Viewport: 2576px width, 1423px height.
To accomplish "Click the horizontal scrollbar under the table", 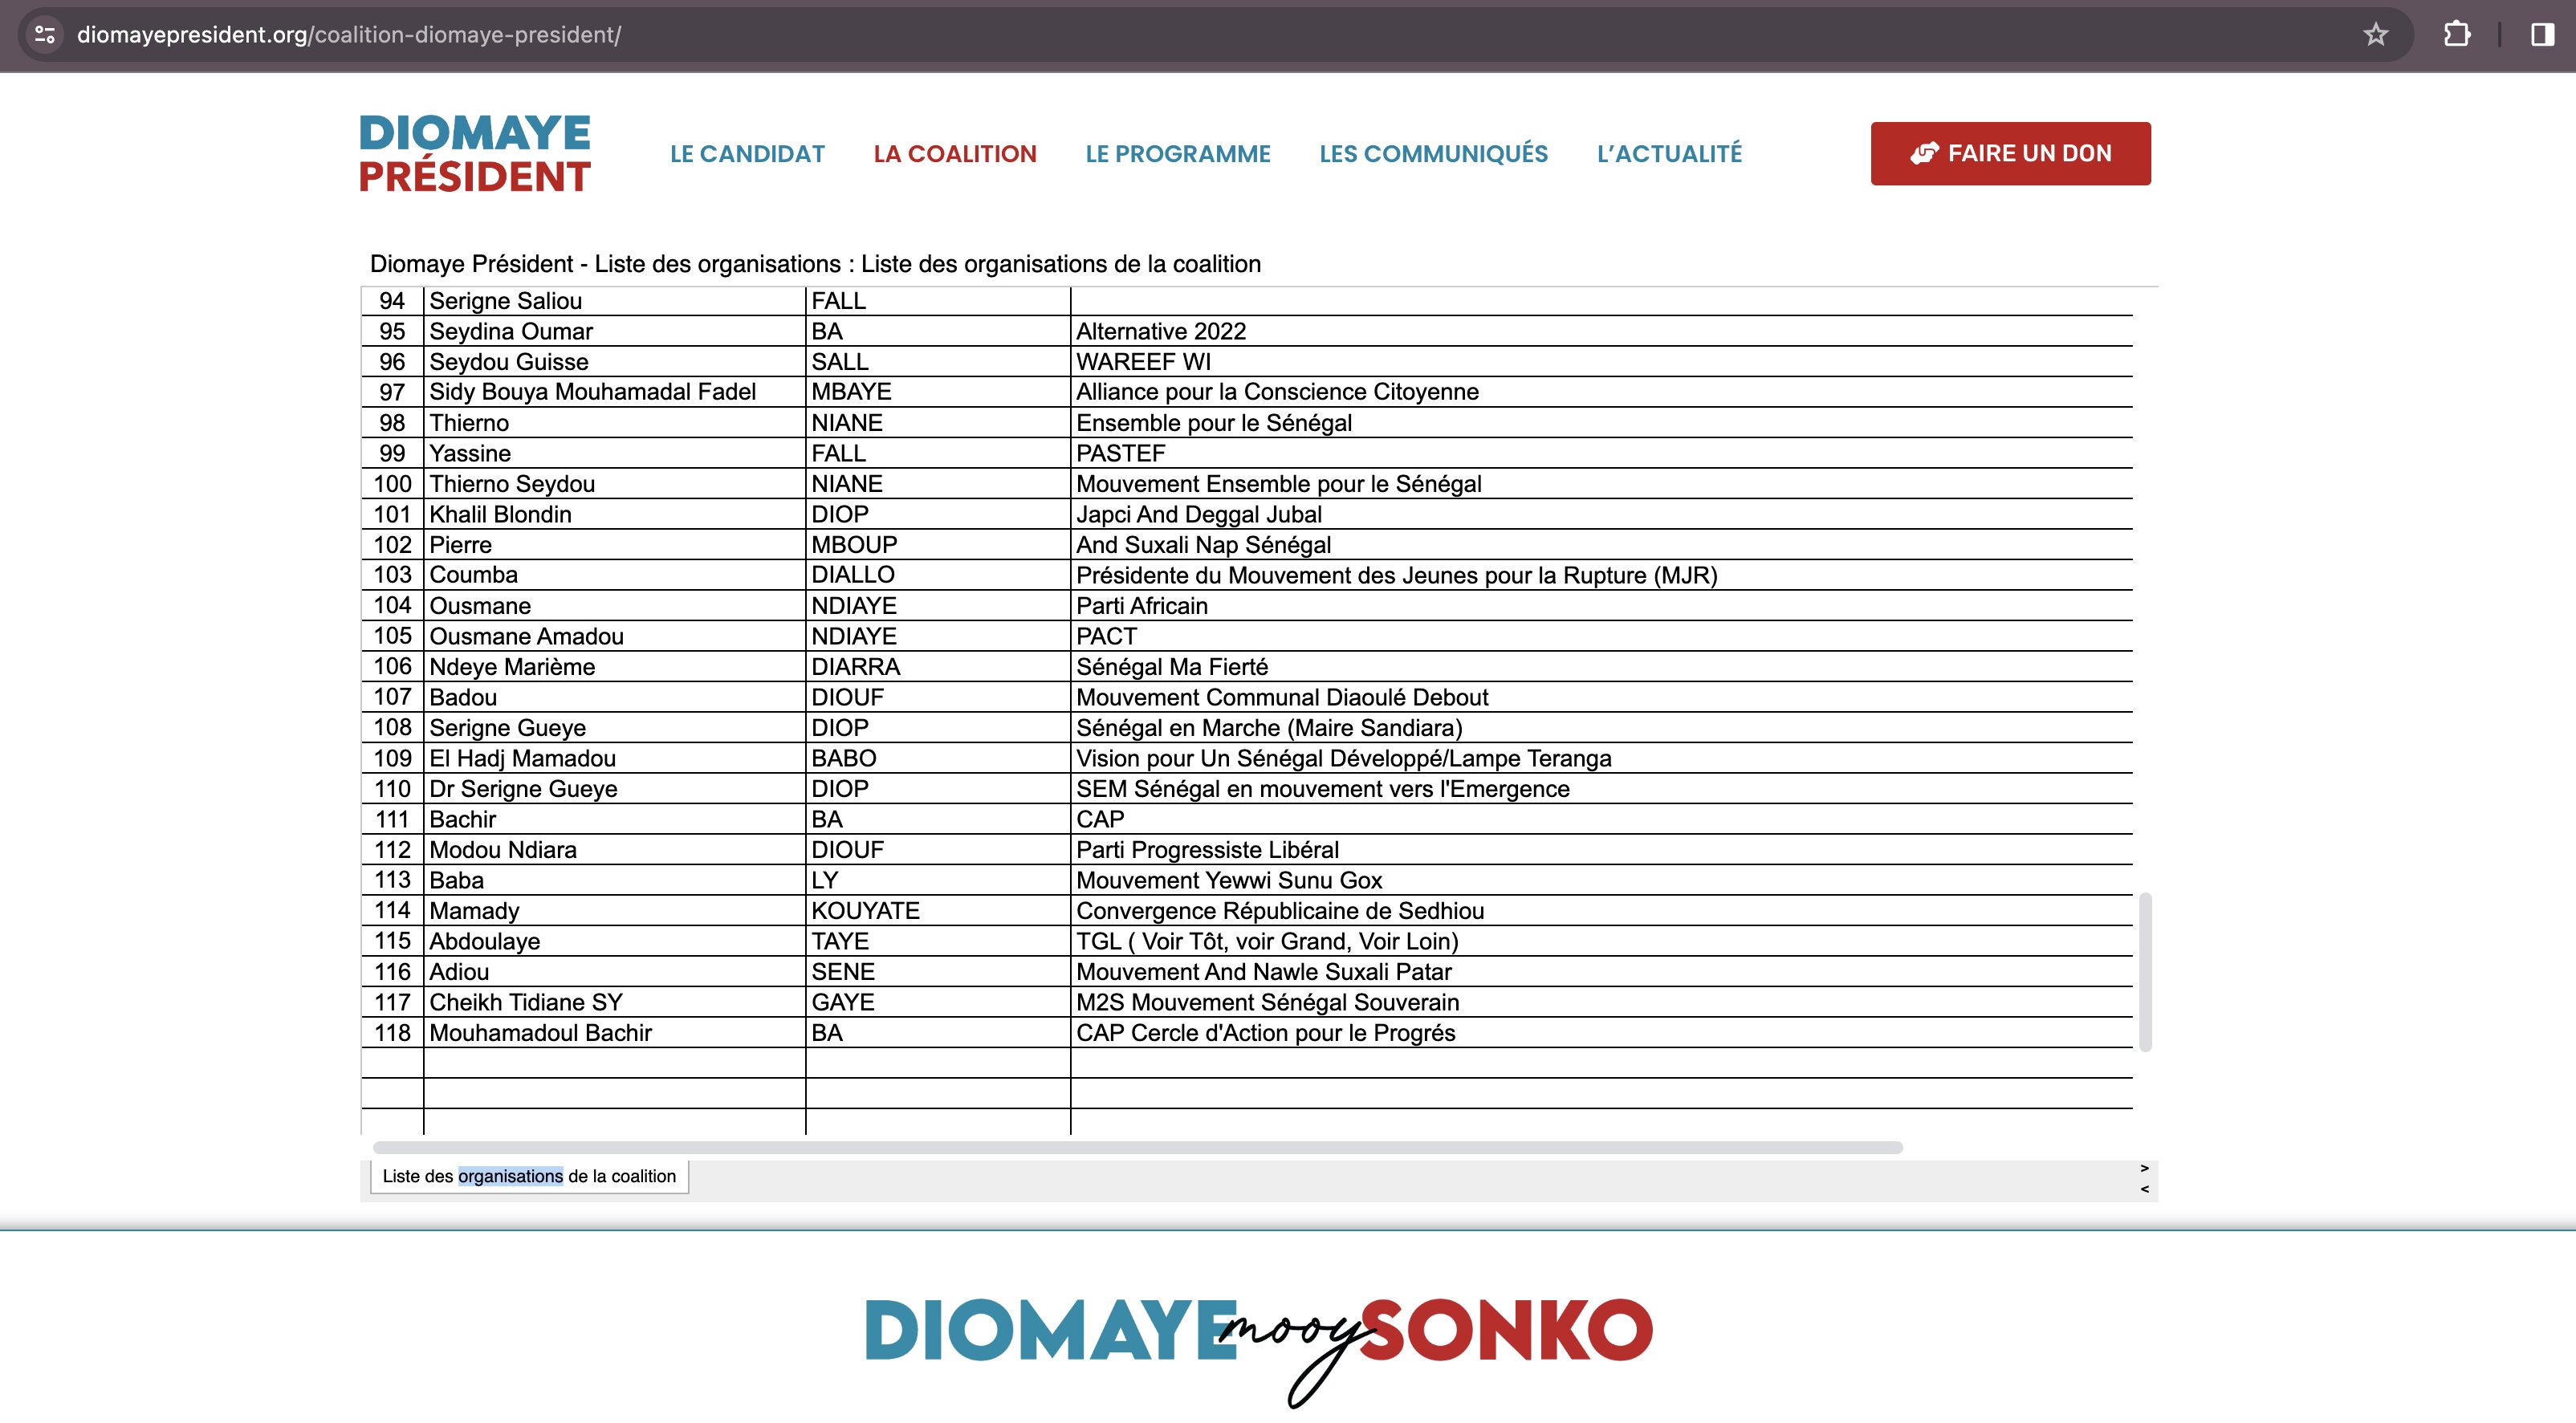I will click(1137, 1147).
